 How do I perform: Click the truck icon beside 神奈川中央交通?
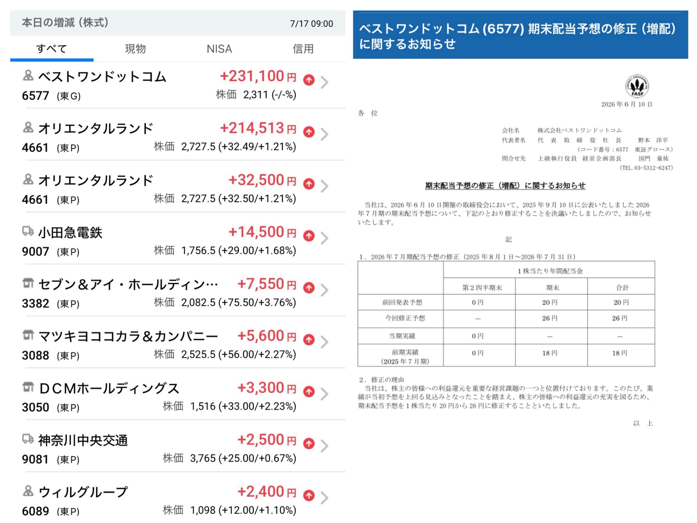[x=28, y=439]
